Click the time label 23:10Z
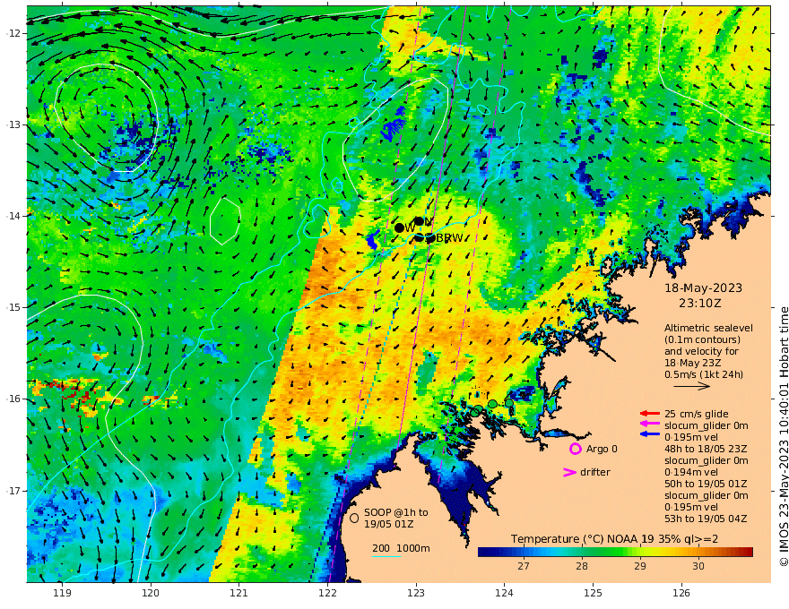 700,304
